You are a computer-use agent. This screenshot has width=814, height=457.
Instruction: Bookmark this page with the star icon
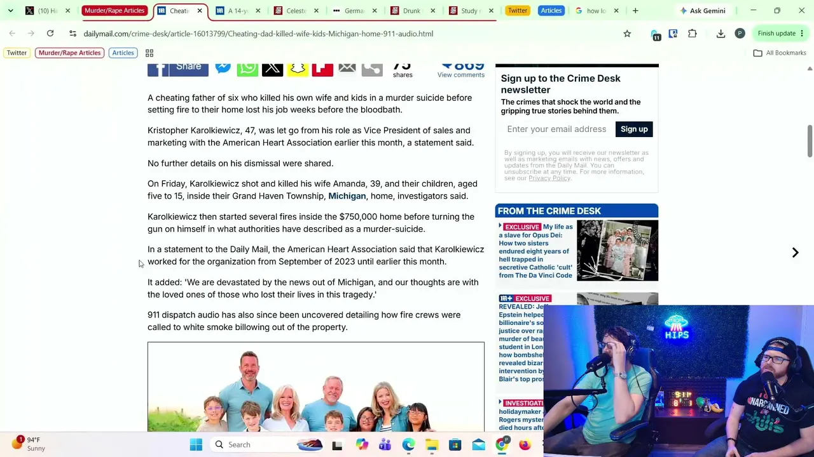tap(627, 34)
